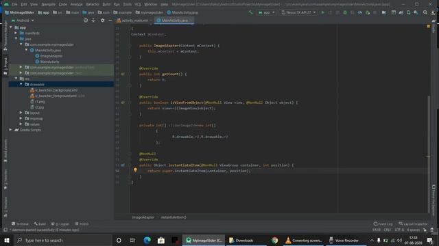Click the yellow warning marker at editor top
This screenshot has width=439, height=246.
point(428,26)
